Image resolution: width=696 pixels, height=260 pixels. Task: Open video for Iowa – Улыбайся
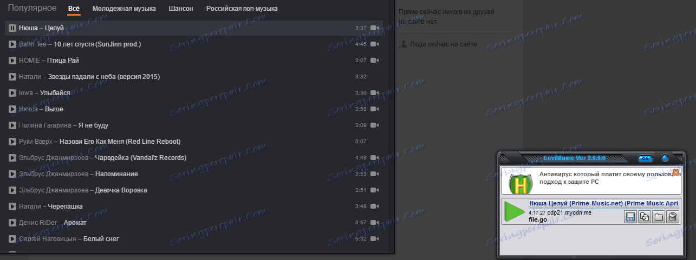pyautogui.click(x=374, y=93)
